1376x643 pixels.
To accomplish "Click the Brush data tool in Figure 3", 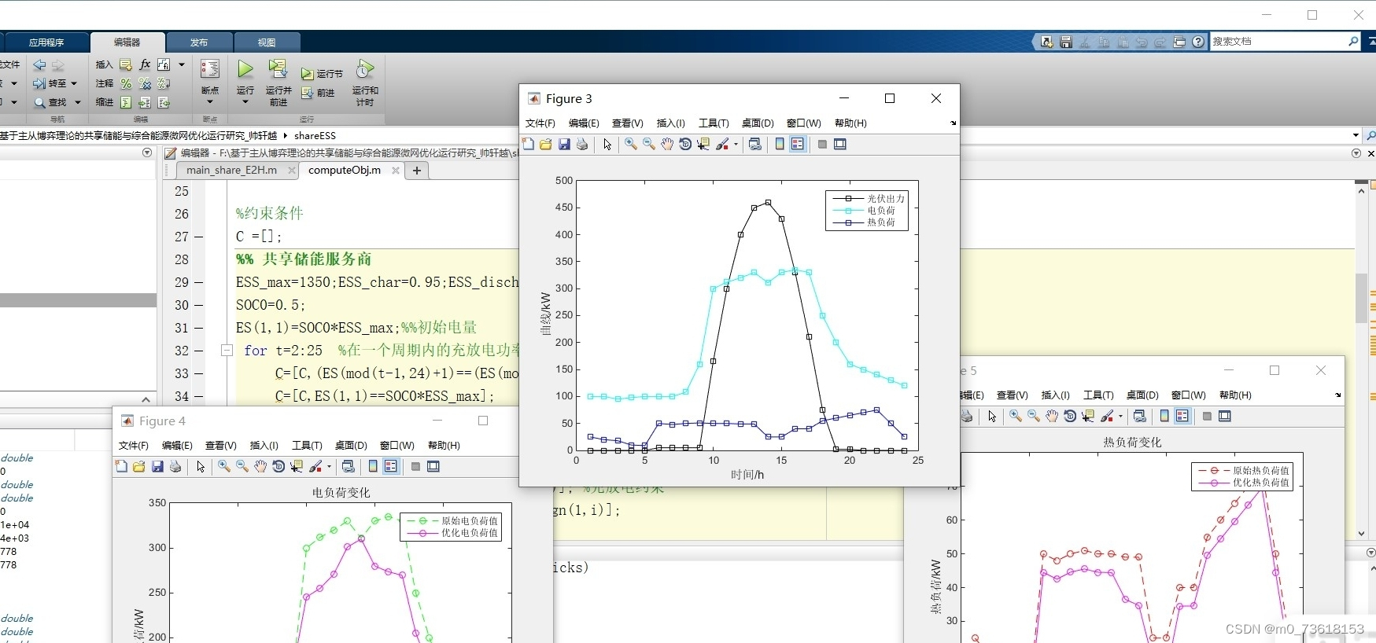I will tap(722, 144).
